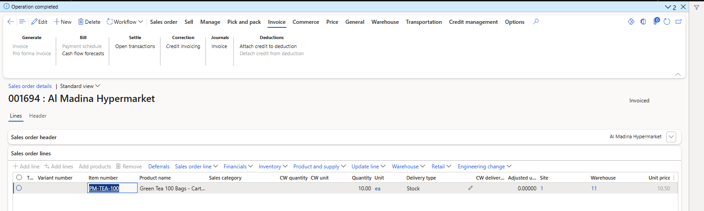This screenshot has height=211, width=704.
Task: Open the Retail dropdown
Action: coord(441,167)
